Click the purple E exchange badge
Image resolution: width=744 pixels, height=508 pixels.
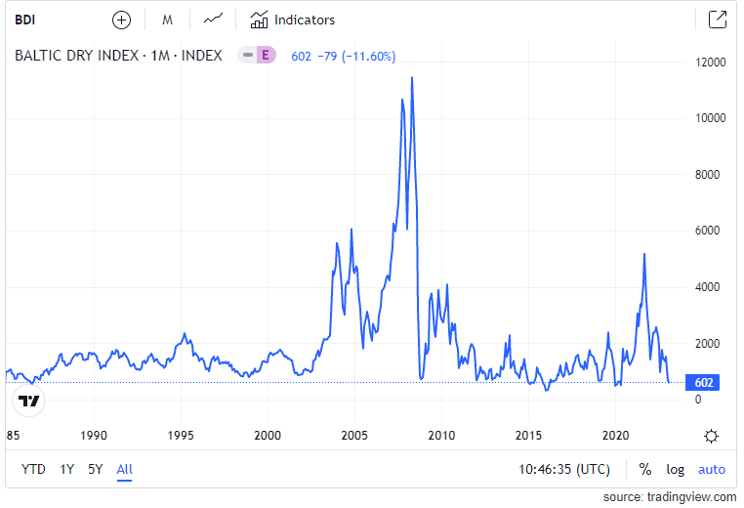point(266,55)
